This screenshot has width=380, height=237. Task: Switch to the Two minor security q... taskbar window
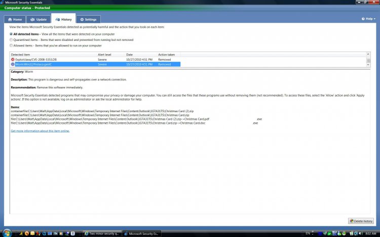pyautogui.click(x=102, y=233)
